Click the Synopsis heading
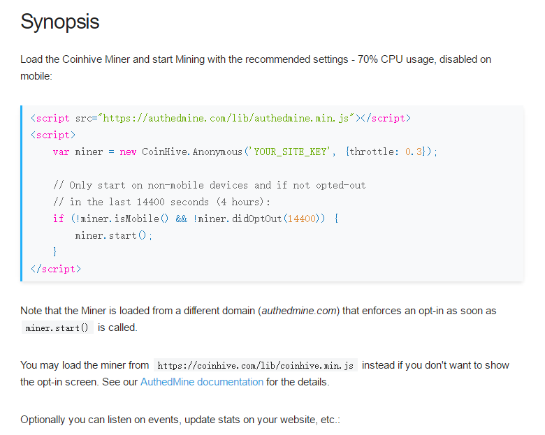The image size is (545, 435). (x=60, y=22)
